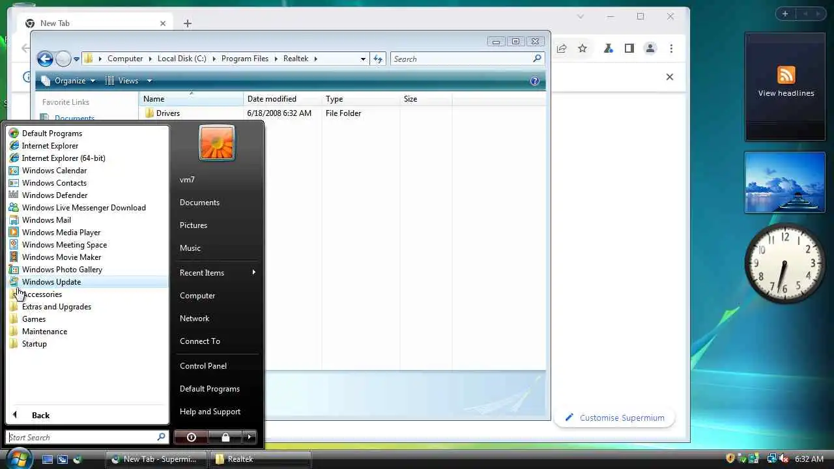This screenshot has width=834, height=469.
Task: Click Customise Supermium button
Action: [614, 418]
